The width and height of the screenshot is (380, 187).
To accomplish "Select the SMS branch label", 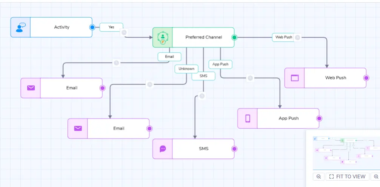I will click(x=203, y=76).
